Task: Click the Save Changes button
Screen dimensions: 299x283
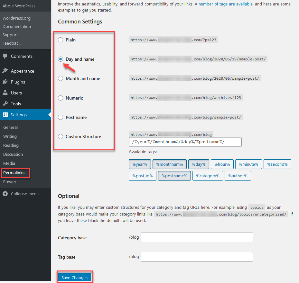Action: [x=75, y=278]
